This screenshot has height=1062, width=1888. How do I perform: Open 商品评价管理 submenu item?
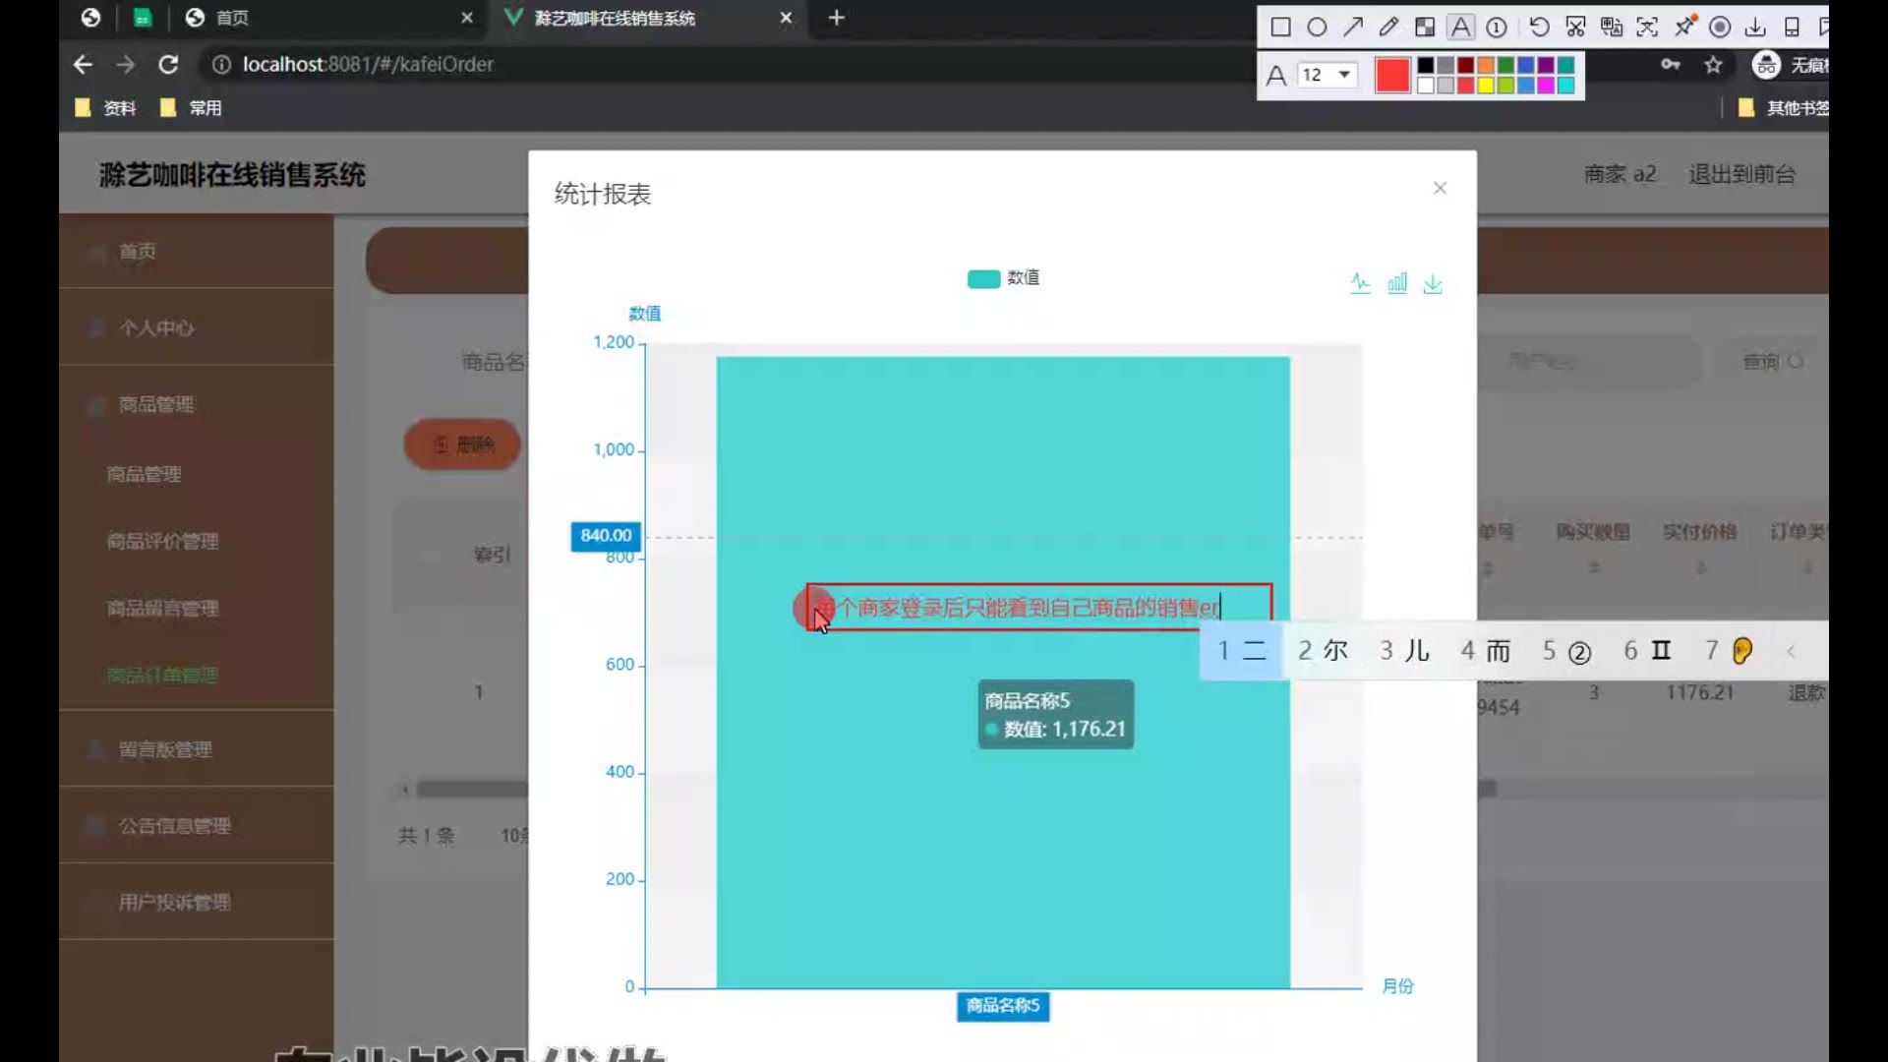(x=162, y=542)
